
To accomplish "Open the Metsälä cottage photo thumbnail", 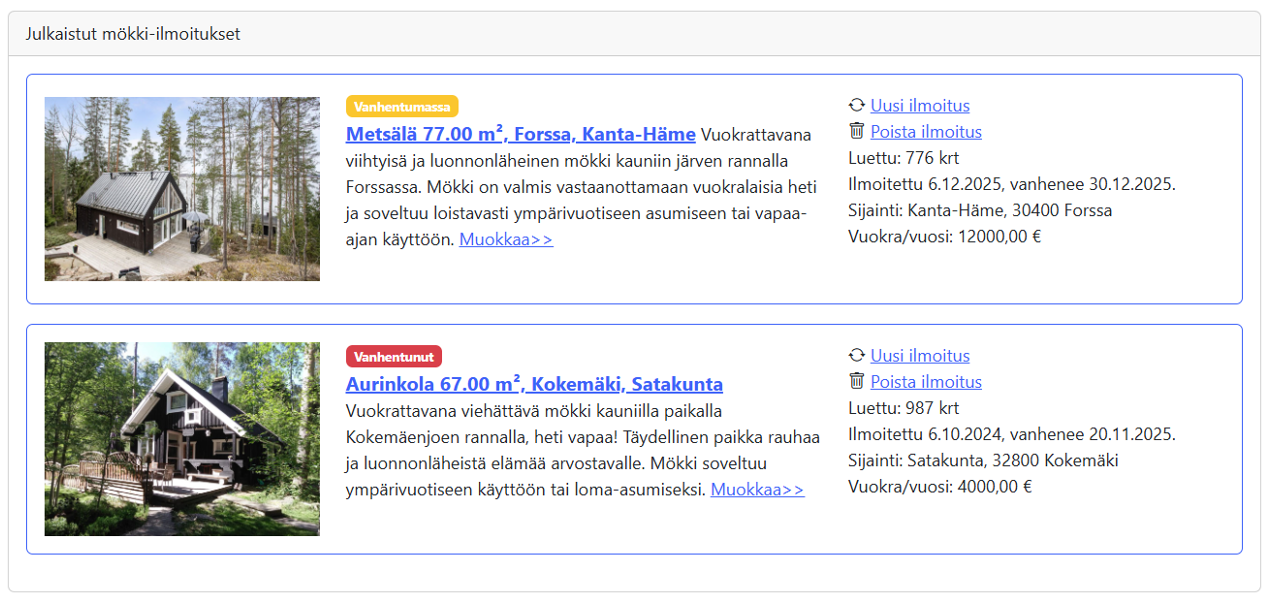I will (x=182, y=189).
